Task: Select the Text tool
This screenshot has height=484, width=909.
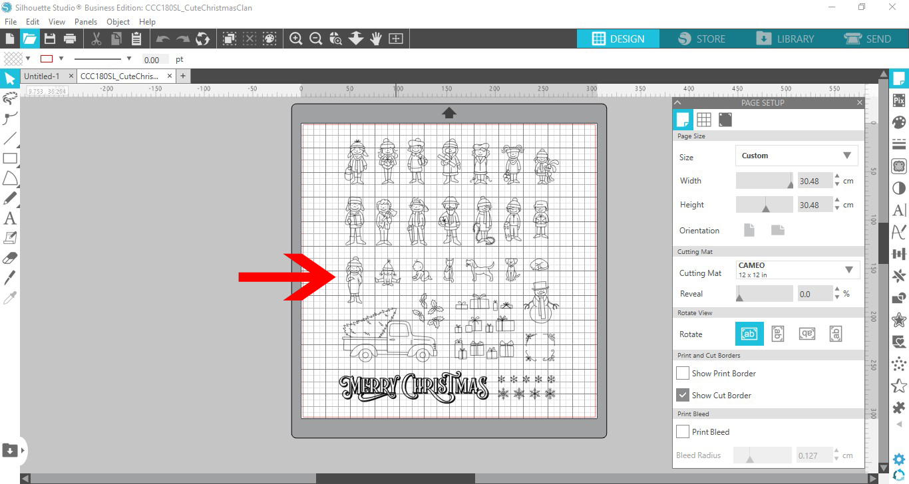Action: pos(10,218)
